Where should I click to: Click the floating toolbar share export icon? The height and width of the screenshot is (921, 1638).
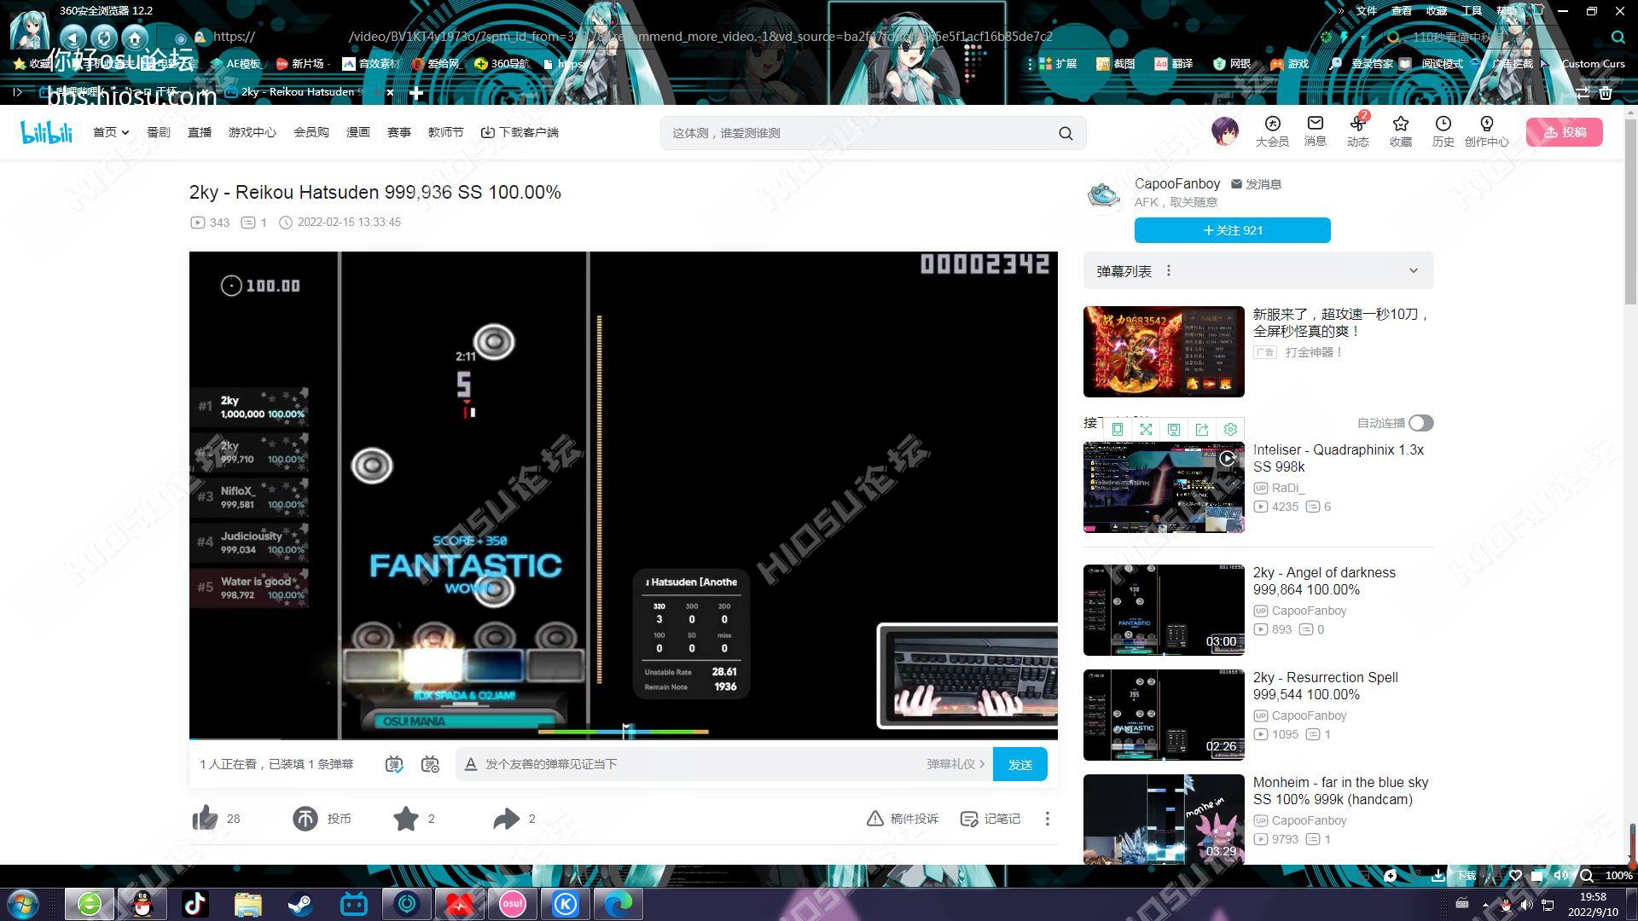(x=1202, y=430)
